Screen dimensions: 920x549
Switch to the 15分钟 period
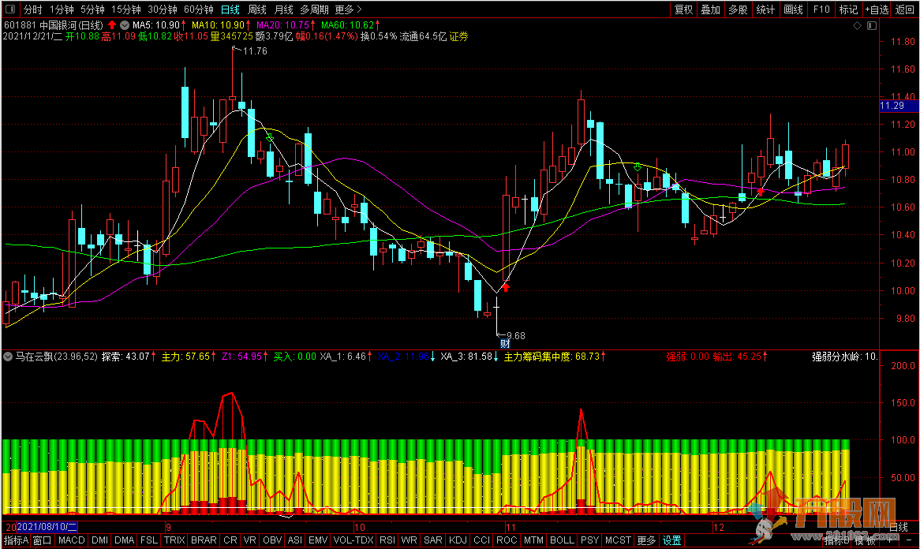click(x=125, y=9)
